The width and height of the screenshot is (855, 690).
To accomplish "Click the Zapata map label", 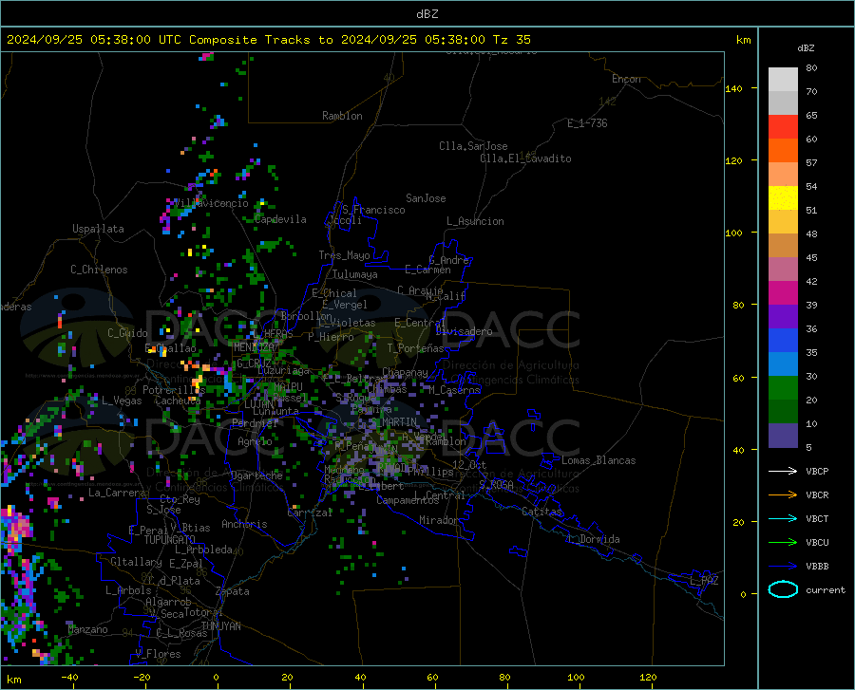I will (x=233, y=591).
